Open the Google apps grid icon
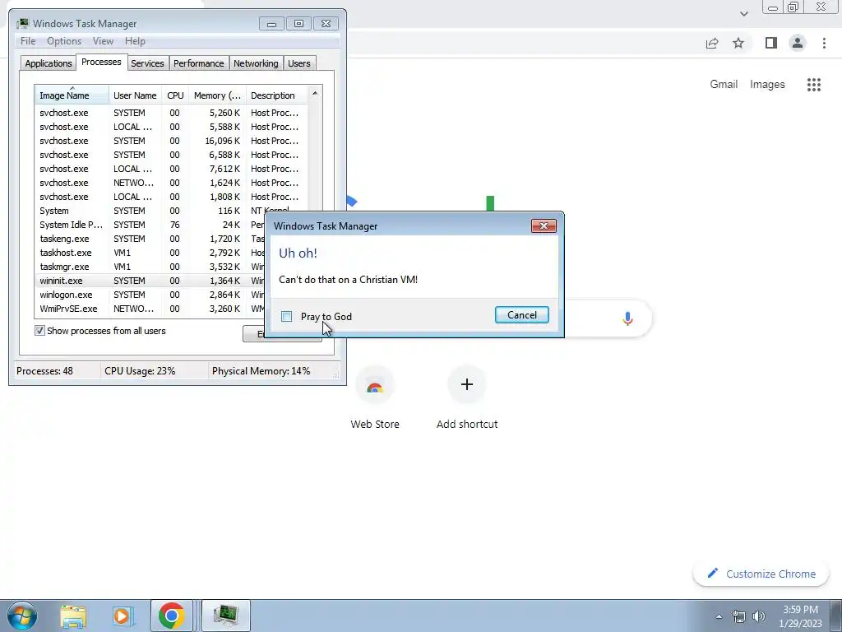Screen dimensions: 842x632 tap(813, 85)
